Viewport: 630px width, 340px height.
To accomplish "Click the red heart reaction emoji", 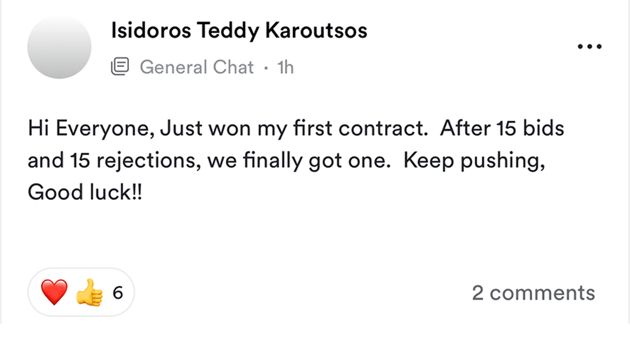I will 54,292.
